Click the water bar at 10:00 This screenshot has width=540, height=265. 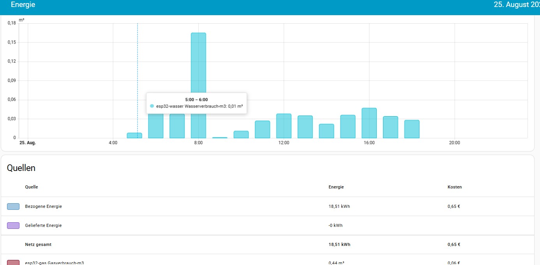241,134
